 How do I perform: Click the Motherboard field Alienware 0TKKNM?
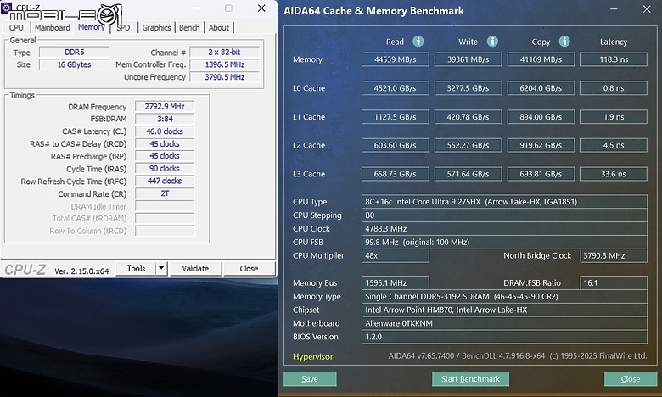coord(504,323)
